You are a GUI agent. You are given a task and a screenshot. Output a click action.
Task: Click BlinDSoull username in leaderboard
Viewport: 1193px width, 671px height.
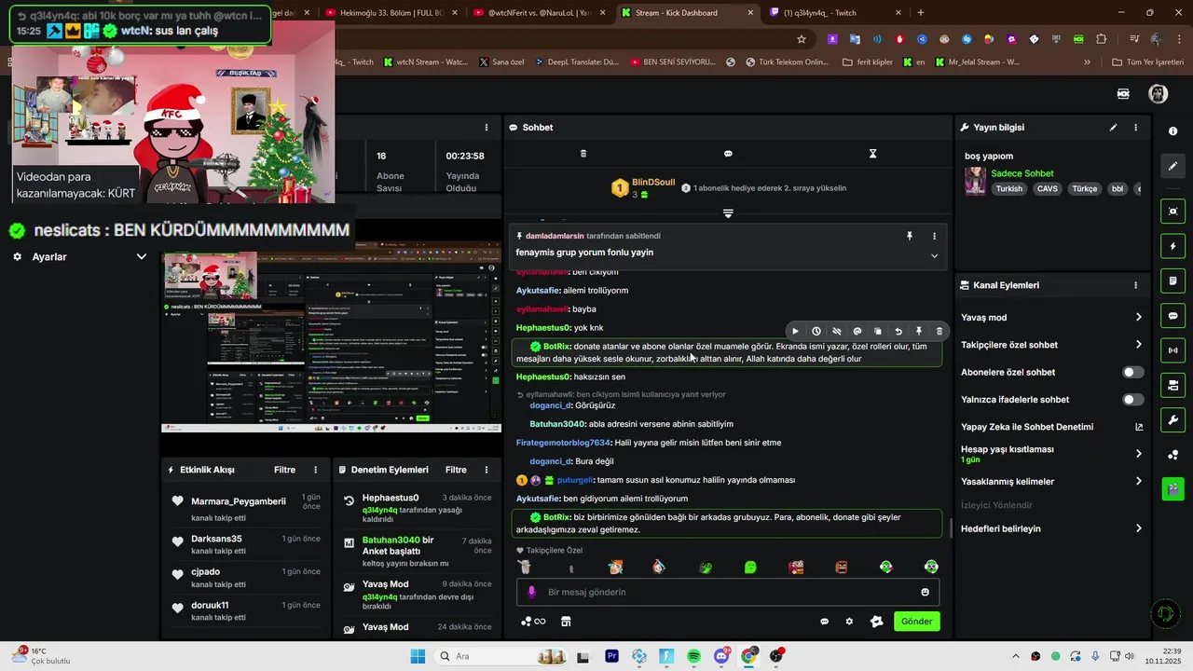653,183
